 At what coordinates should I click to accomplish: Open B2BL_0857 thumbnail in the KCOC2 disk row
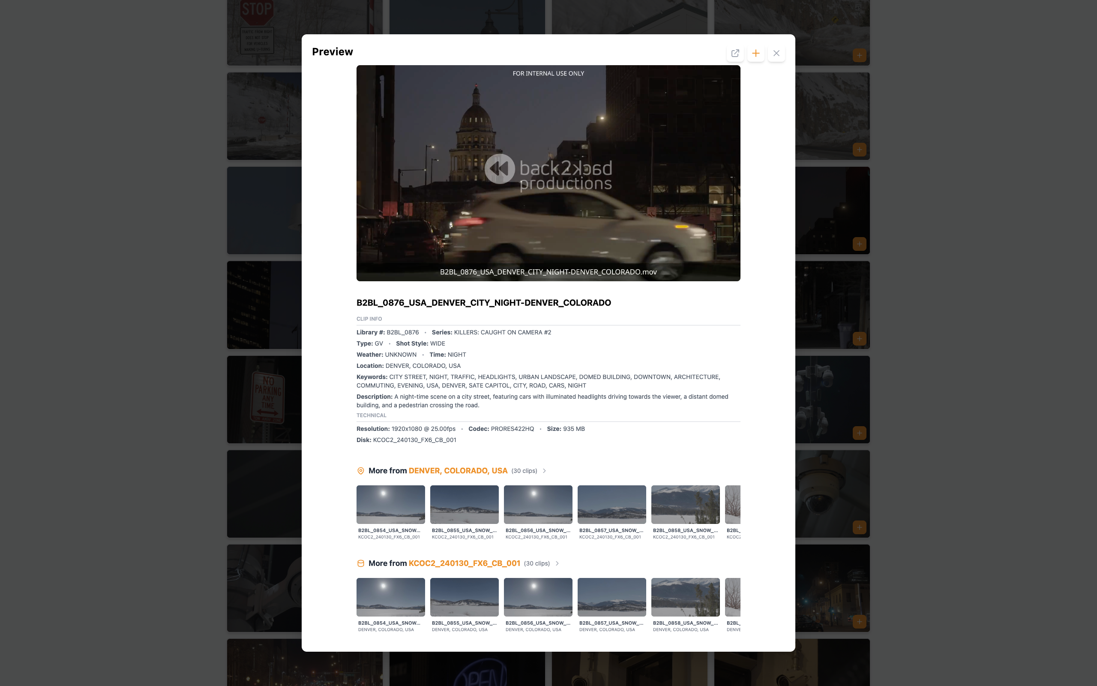tap(611, 597)
